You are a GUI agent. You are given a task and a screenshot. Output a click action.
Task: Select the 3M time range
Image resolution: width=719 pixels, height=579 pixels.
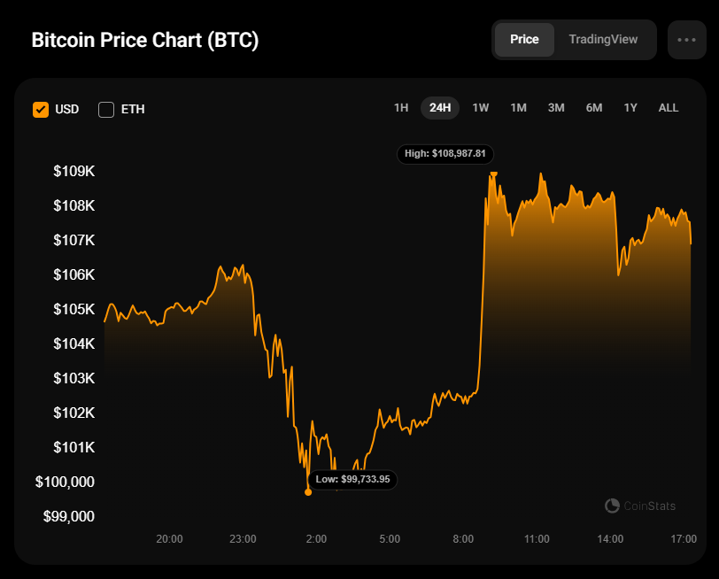tap(556, 108)
